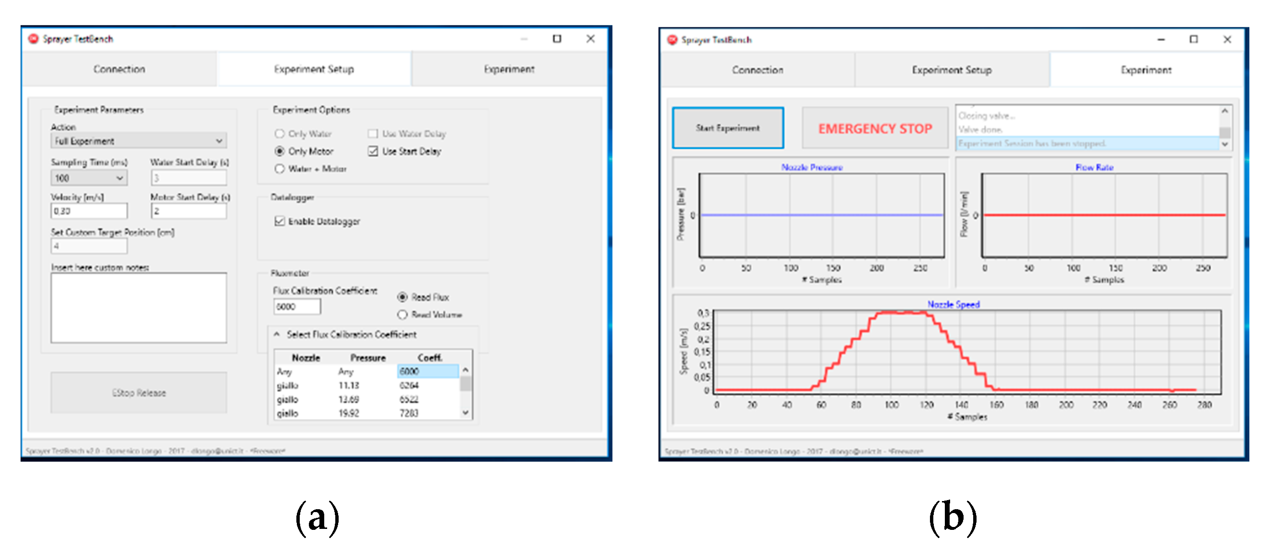Collapse the Select Flux Calibration Coefficient section
The height and width of the screenshot is (551, 1271).
[277, 334]
